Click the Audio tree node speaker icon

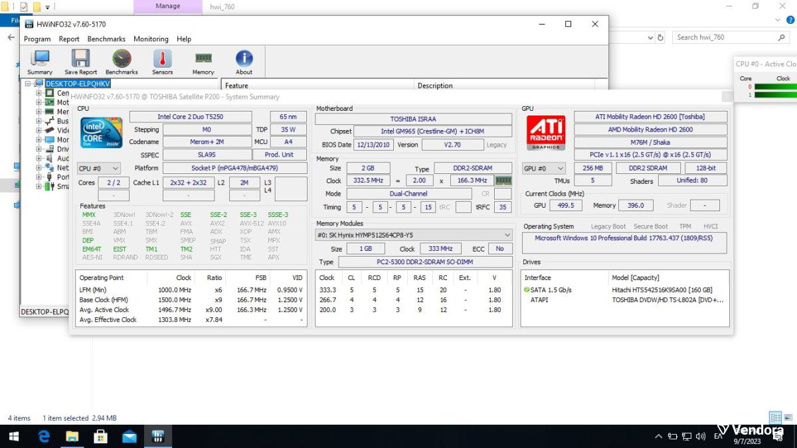(x=49, y=158)
